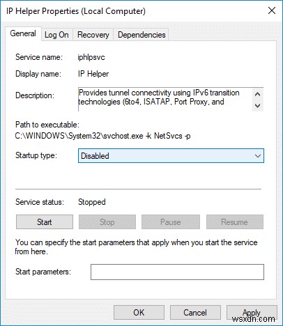Click the Display name label
This screenshot has height=326, width=283.
(38, 74)
